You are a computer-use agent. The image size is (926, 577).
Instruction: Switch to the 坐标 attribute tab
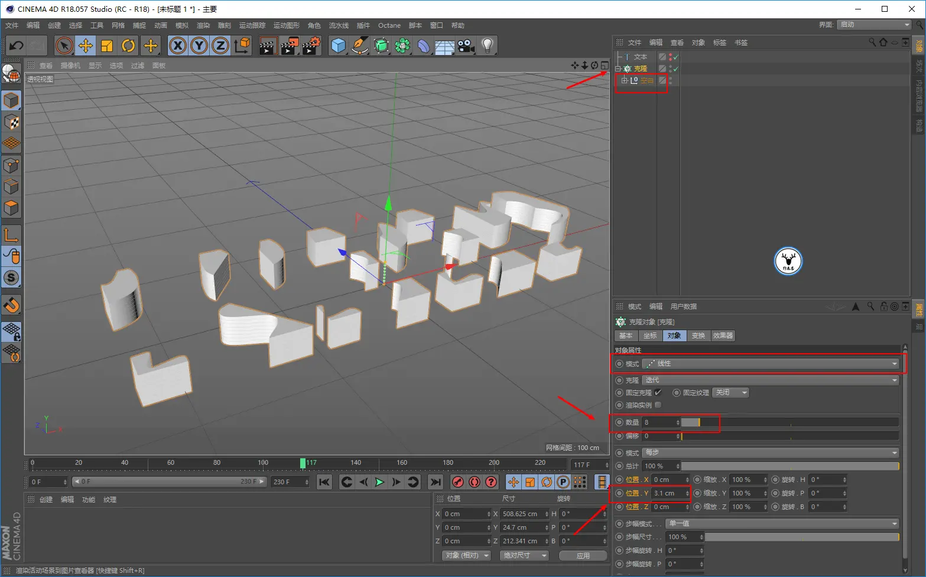pos(650,335)
